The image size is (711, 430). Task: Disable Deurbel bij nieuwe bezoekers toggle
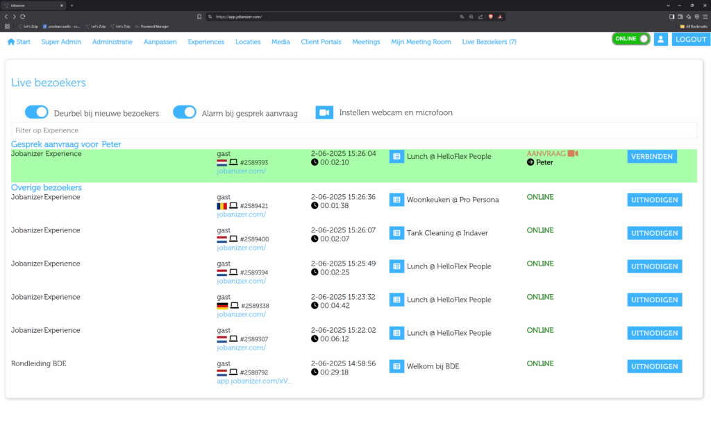[37, 112]
